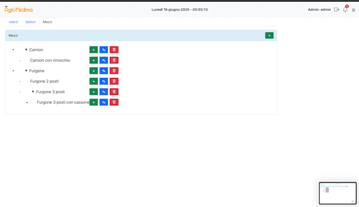Switch to the Utenti tab

(x=14, y=22)
